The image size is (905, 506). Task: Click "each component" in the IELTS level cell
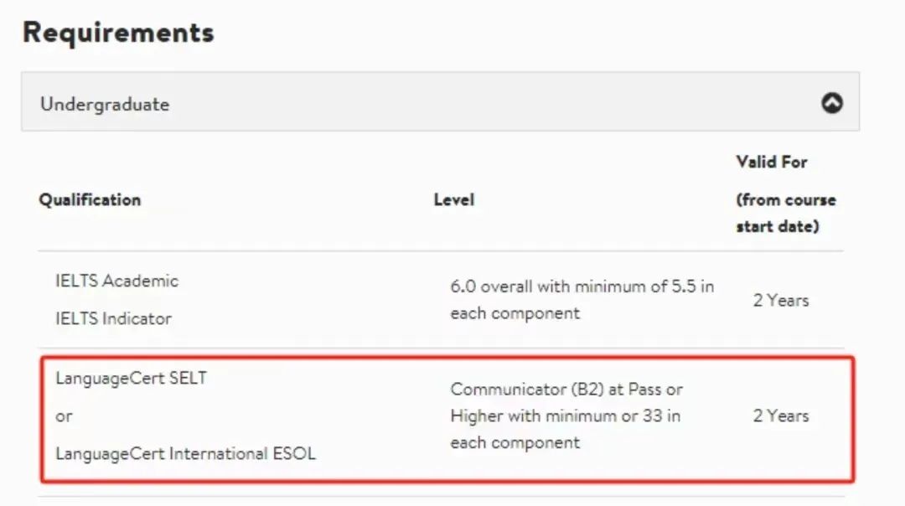pyautogui.click(x=515, y=313)
